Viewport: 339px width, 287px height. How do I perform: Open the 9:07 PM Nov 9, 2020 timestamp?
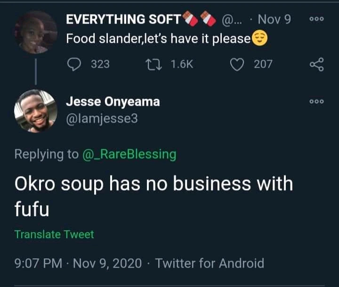pyautogui.click(x=78, y=263)
